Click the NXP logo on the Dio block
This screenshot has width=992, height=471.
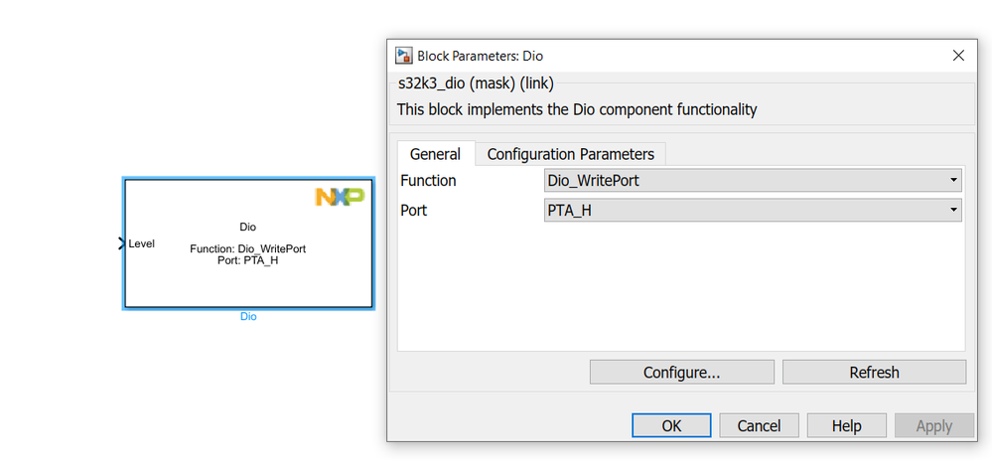(x=340, y=197)
